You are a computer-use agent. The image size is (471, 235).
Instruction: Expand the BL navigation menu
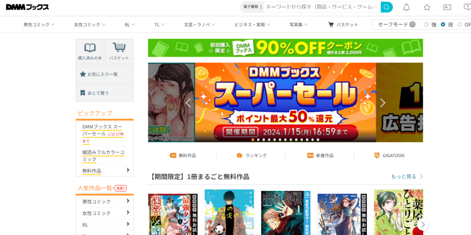click(130, 25)
